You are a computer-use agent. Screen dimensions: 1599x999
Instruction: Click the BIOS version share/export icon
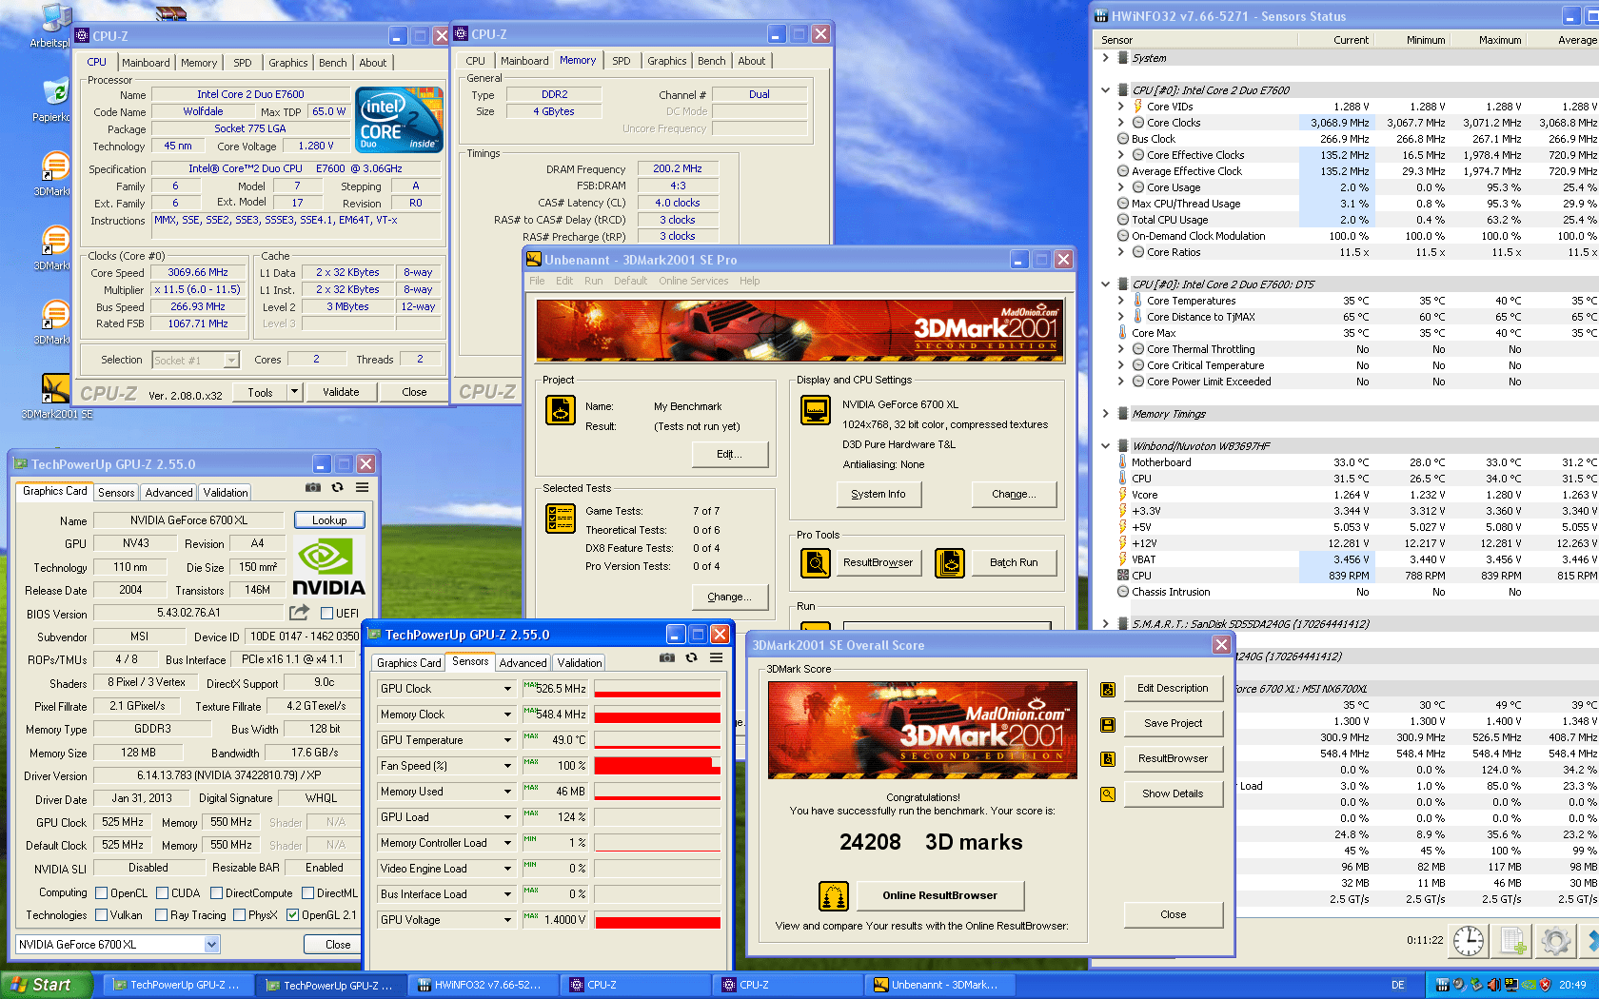(x=300, y=613)
